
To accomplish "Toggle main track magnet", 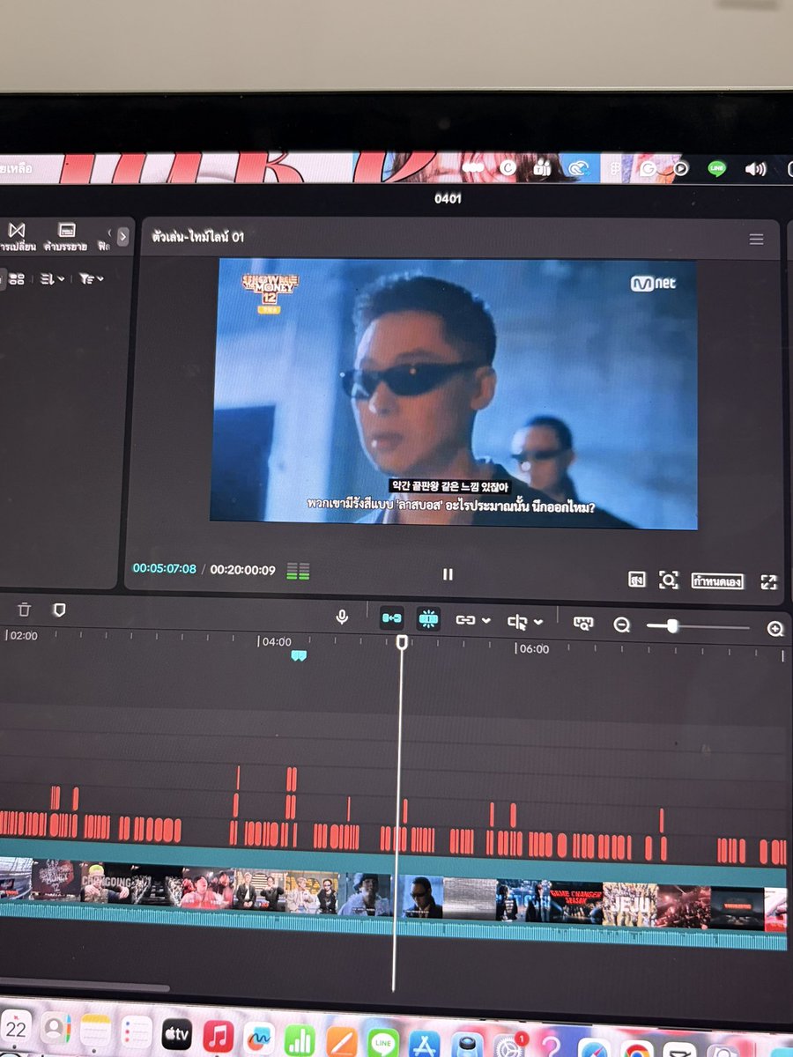I will 391,619.
